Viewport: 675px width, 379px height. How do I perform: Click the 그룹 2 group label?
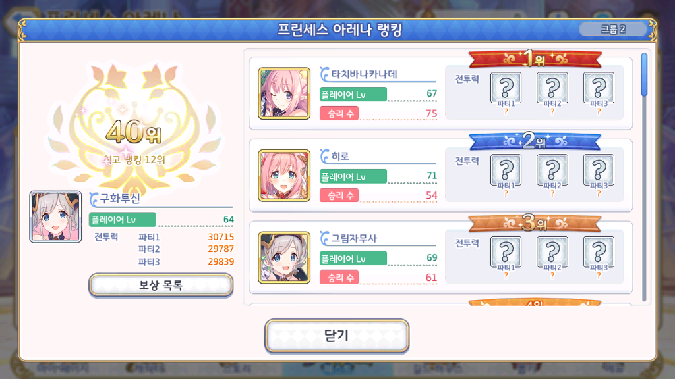tap(613, 29)
